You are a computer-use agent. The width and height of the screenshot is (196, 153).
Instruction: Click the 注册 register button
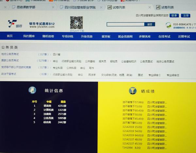(x=186, y=16)
